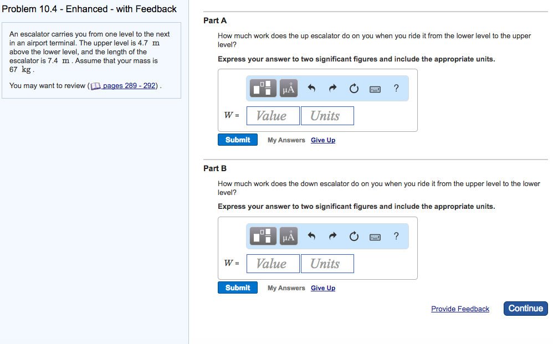
Task: Reset the Part A answer with circular arrow
Action: (354, 88)
